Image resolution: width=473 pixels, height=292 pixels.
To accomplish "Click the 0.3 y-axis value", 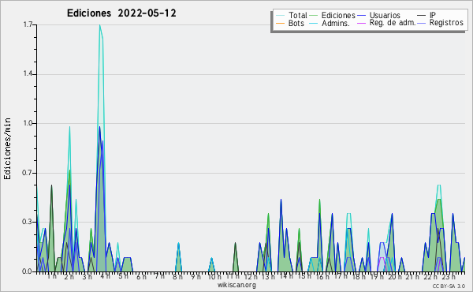I will pyautogui.click(x=28, y=222).
